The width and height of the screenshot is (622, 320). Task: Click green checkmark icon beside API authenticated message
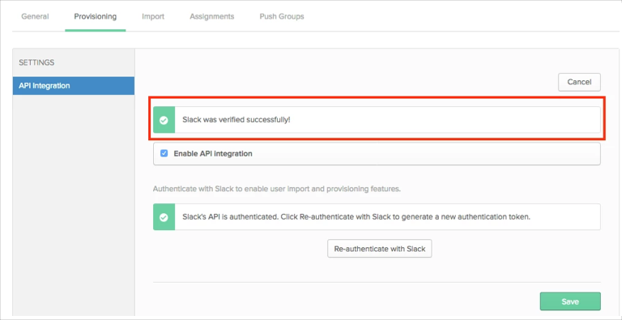[164, 217]
